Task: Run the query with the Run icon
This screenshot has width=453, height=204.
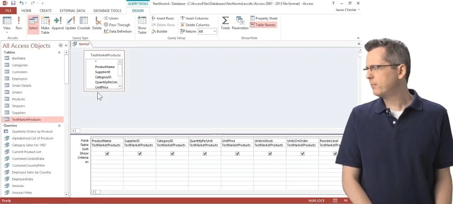Action: pyautogui.click(x=19, y=23)
